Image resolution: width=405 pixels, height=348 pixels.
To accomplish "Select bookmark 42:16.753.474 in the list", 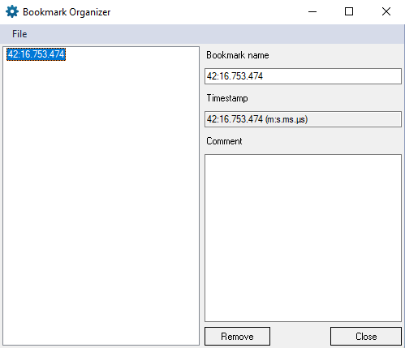I will 36,54.
